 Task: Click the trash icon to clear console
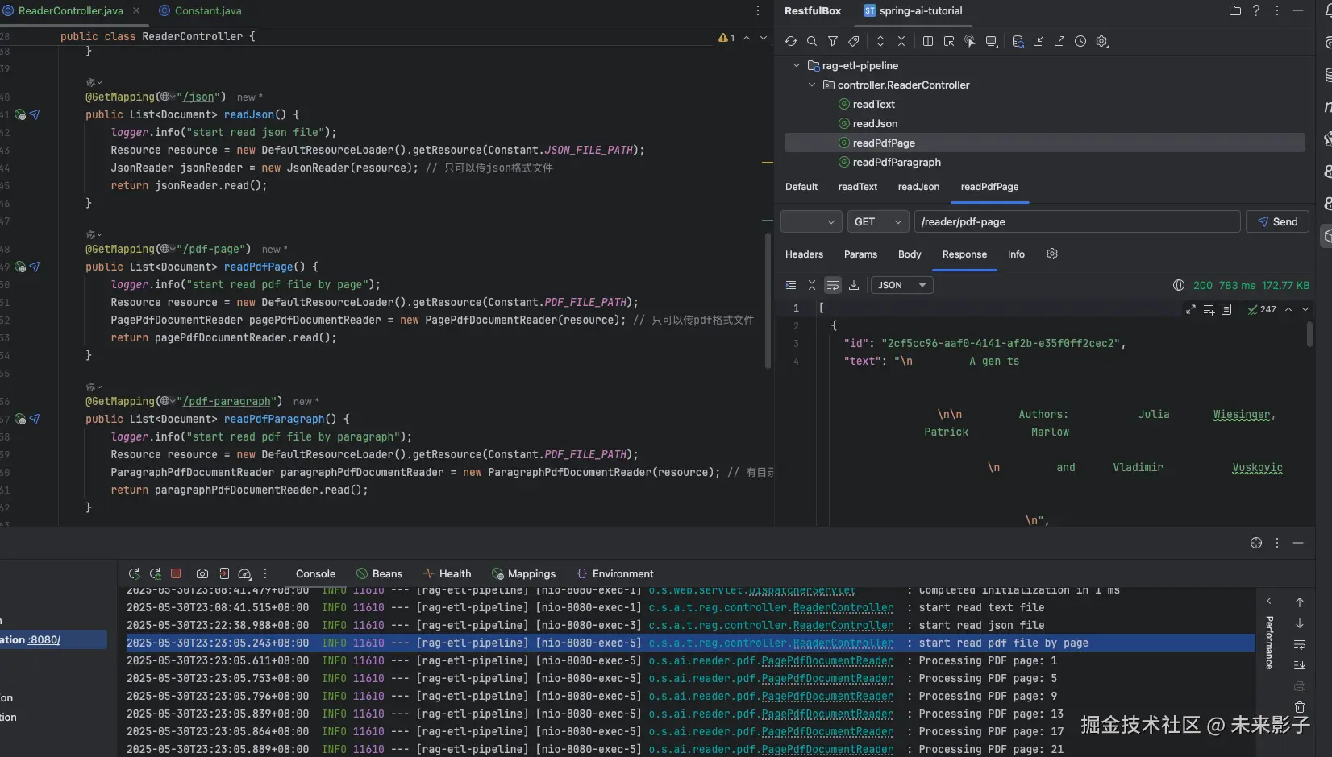pos(1300,707)
